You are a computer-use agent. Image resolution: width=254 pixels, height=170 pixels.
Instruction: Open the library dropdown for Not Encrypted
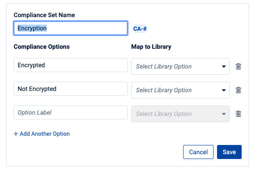point(180,90)
